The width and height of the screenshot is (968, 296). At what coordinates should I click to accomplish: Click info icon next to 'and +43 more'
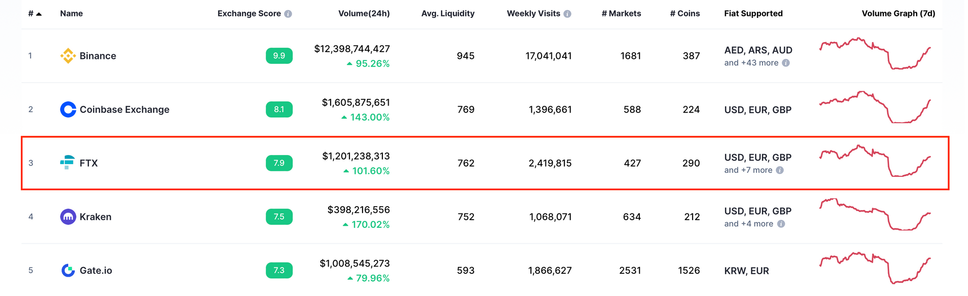tap(786, 63)
